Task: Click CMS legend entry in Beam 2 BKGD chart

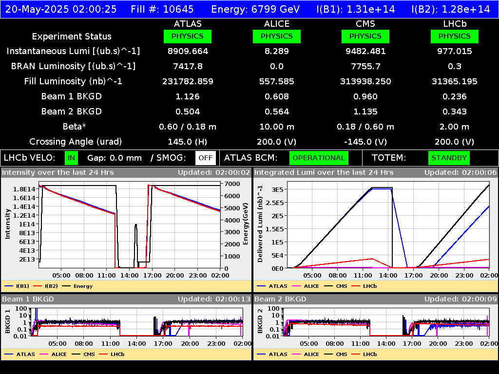Action: pyautogui.click(x=336, y=355)
